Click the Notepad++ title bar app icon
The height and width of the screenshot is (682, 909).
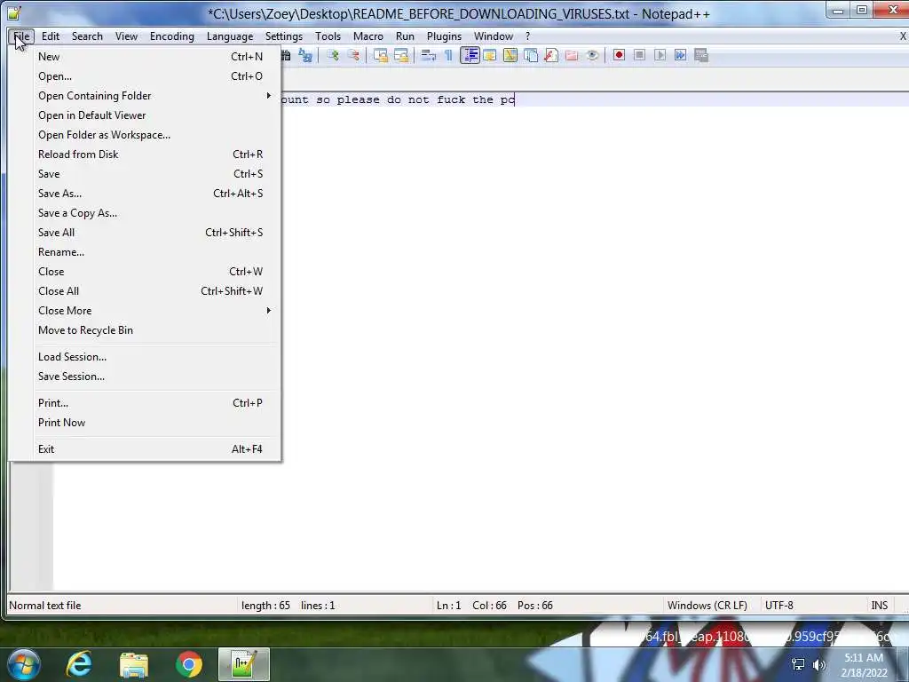pyautogui.click(x=14, y=12)
